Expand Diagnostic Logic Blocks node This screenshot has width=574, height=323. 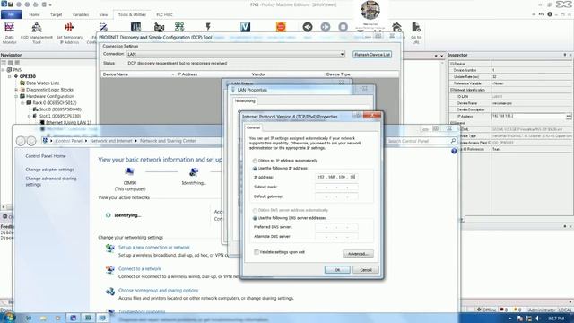click(16, 90)
